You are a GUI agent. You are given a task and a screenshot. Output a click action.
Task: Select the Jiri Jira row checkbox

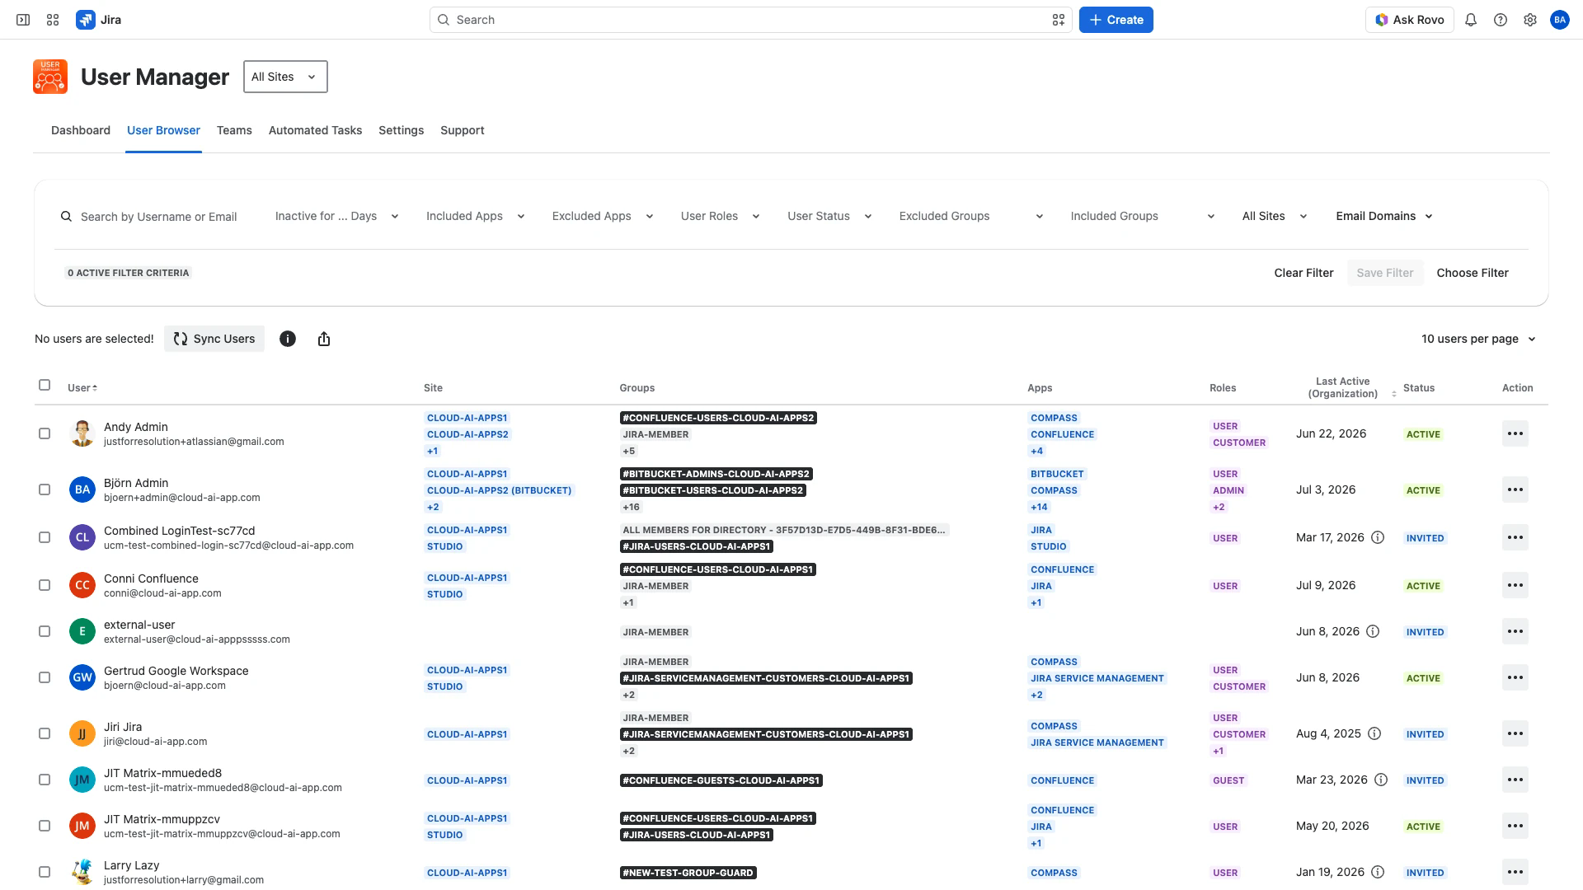[x=45, y=733]
